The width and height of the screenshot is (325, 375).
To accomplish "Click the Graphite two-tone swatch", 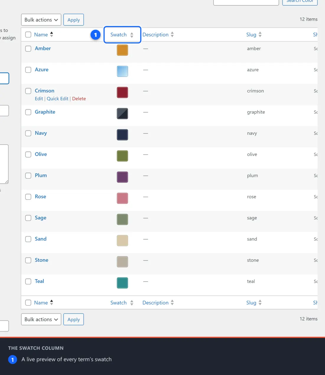I will coord(122,114).
